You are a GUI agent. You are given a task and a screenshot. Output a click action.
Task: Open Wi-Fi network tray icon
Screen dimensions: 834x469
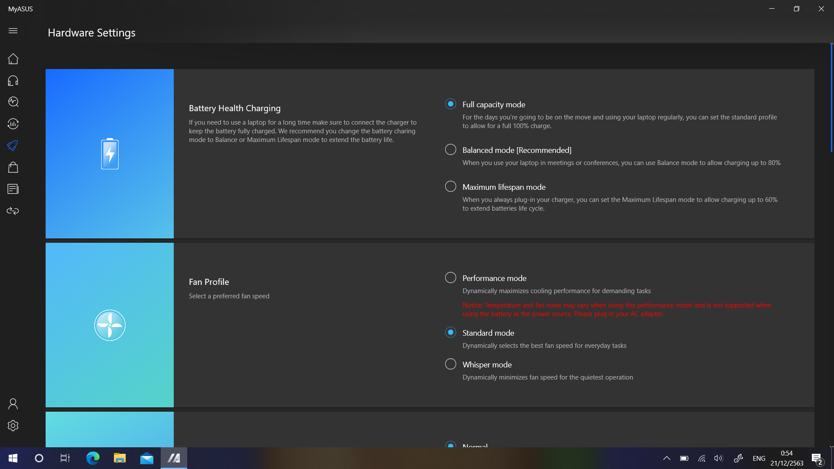702,458
